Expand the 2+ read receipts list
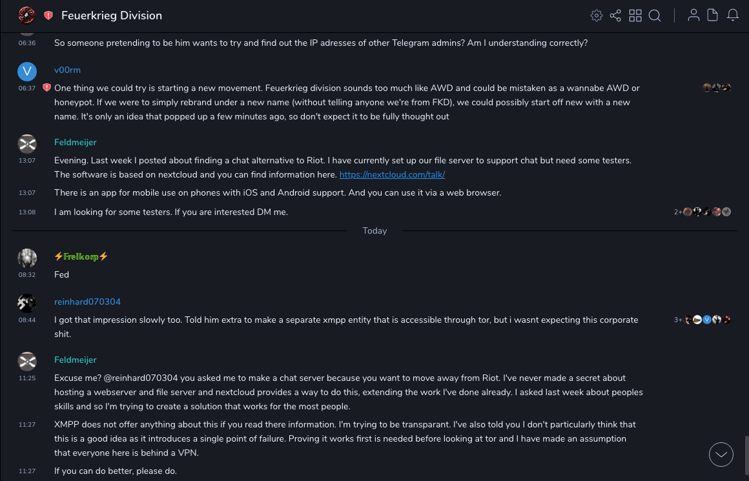Viewport: 749px width, 481px height. pyautogui.click(x=678, y=212)
